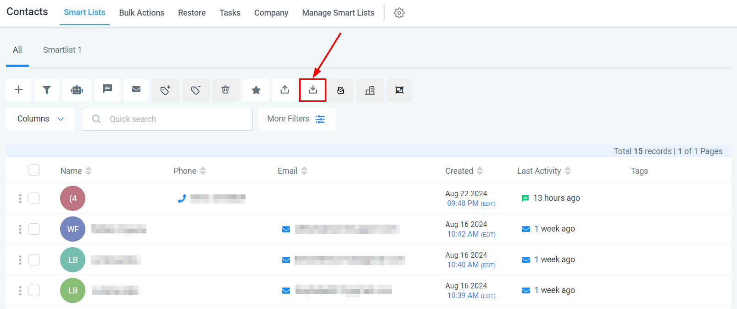Check the box for the WF contact
This screenshot has height=309, width=737.
point(34,229)
